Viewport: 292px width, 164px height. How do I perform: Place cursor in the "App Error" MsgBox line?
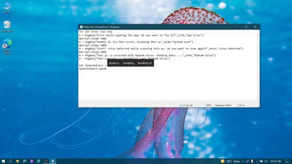click(x=141, y=36)
